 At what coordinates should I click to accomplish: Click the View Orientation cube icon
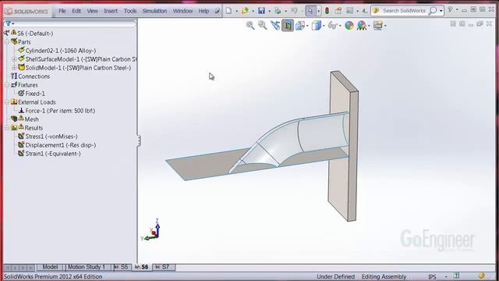(x=300, y=26)
